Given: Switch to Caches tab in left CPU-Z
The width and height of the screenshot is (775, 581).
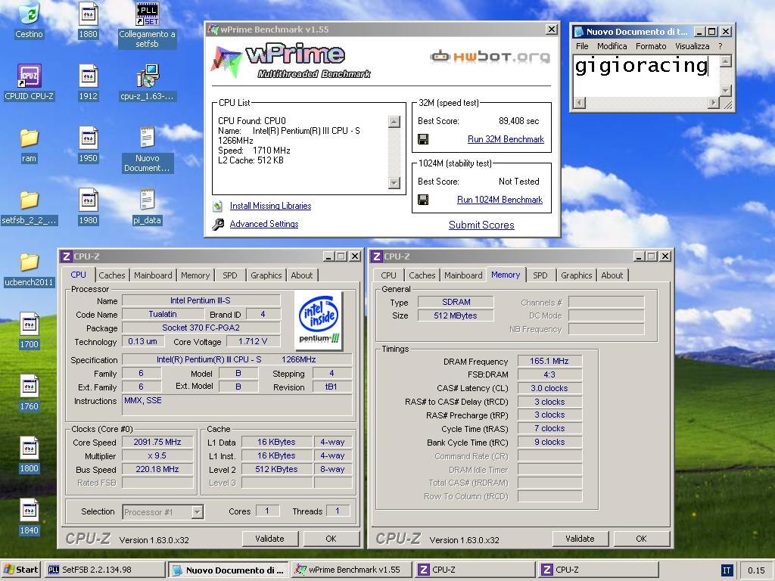Looking at the screenshot, I should [112, 275].
